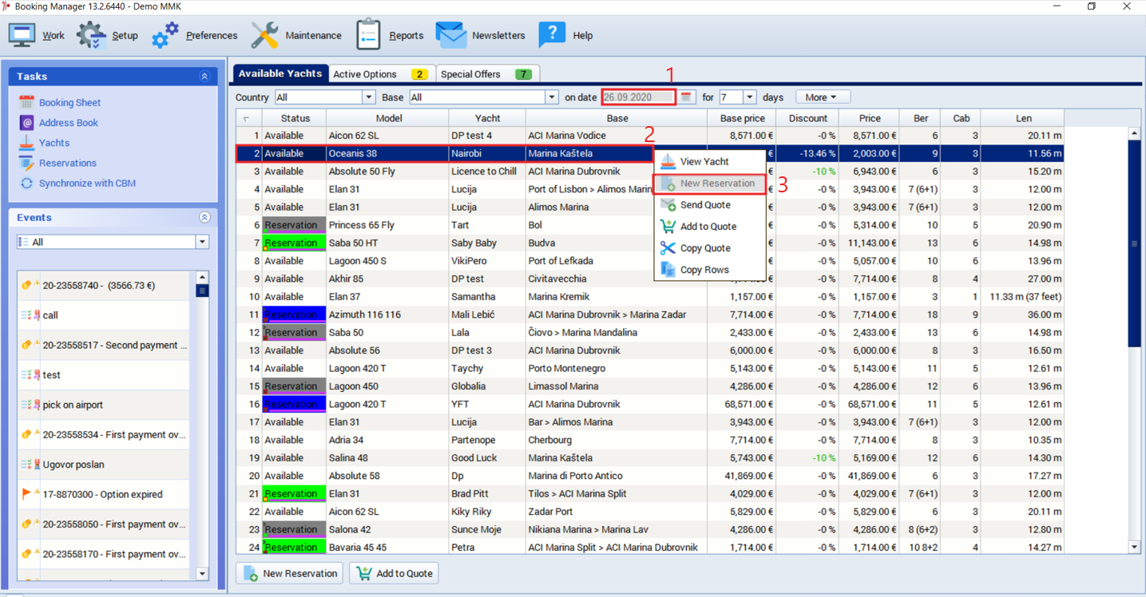1146x597 pixels.
Task: Choose Add to Quote from context menu
Action: tap(709, 227)
